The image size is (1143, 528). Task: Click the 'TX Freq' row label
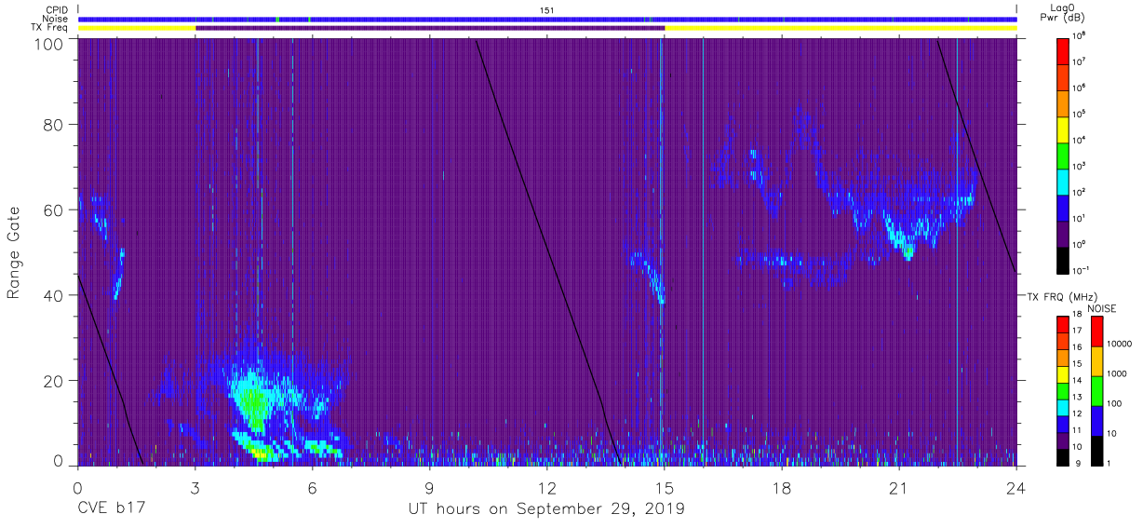(x=50, y=27)
